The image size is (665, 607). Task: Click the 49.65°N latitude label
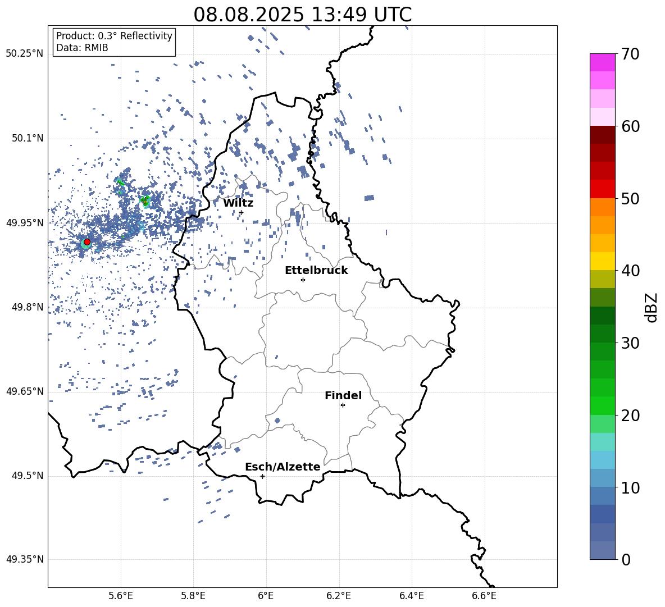point(25,391)
